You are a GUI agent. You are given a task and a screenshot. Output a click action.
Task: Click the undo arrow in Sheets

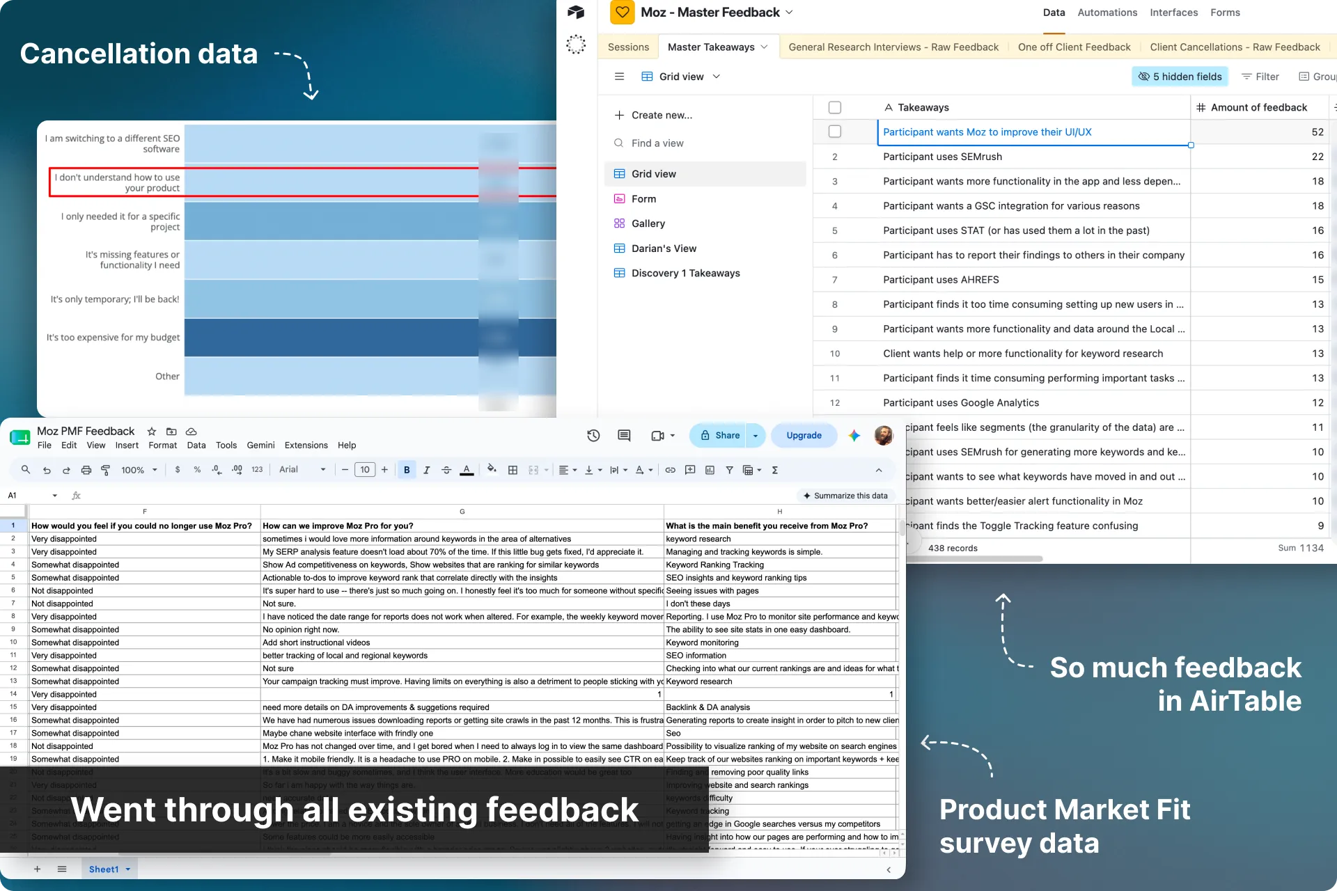pos(47,470)
